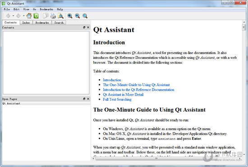Follow the Introduction link
Image resolution: width=248 pixels, height=167 pixels.
tap(112, 80)
